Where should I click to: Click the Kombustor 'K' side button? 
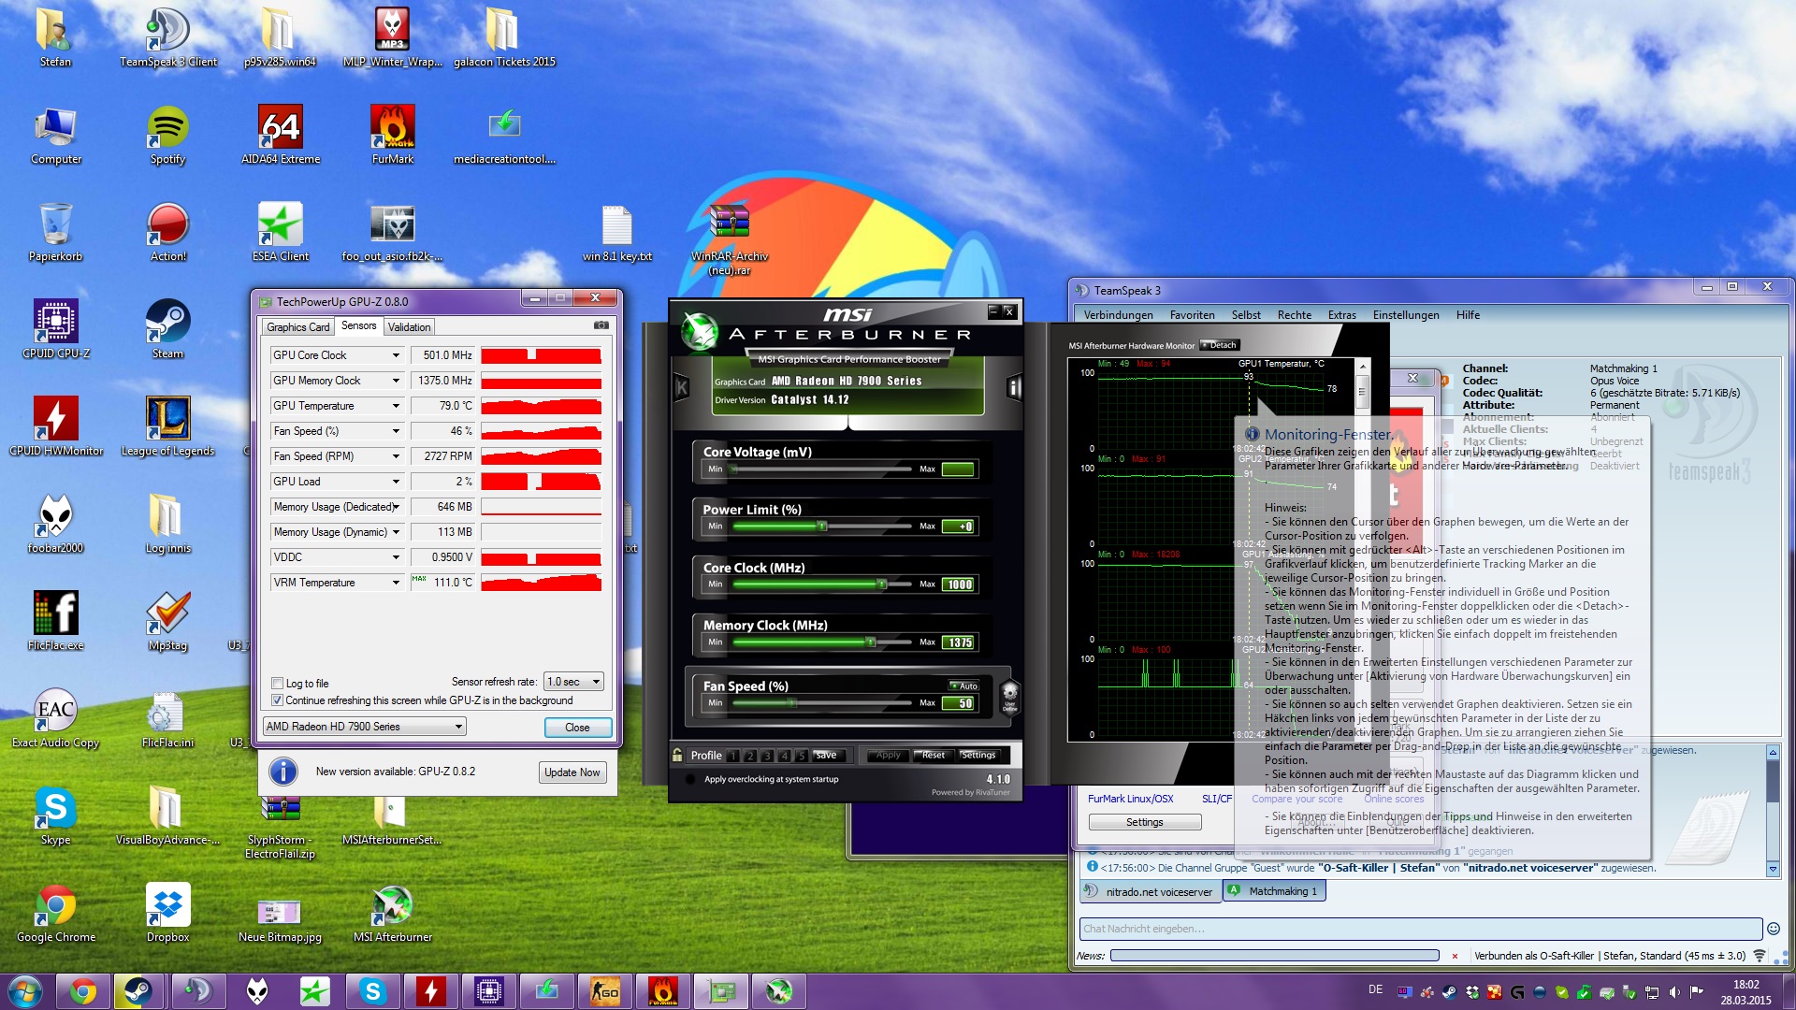pyautogui.click(x=682, y=387)
